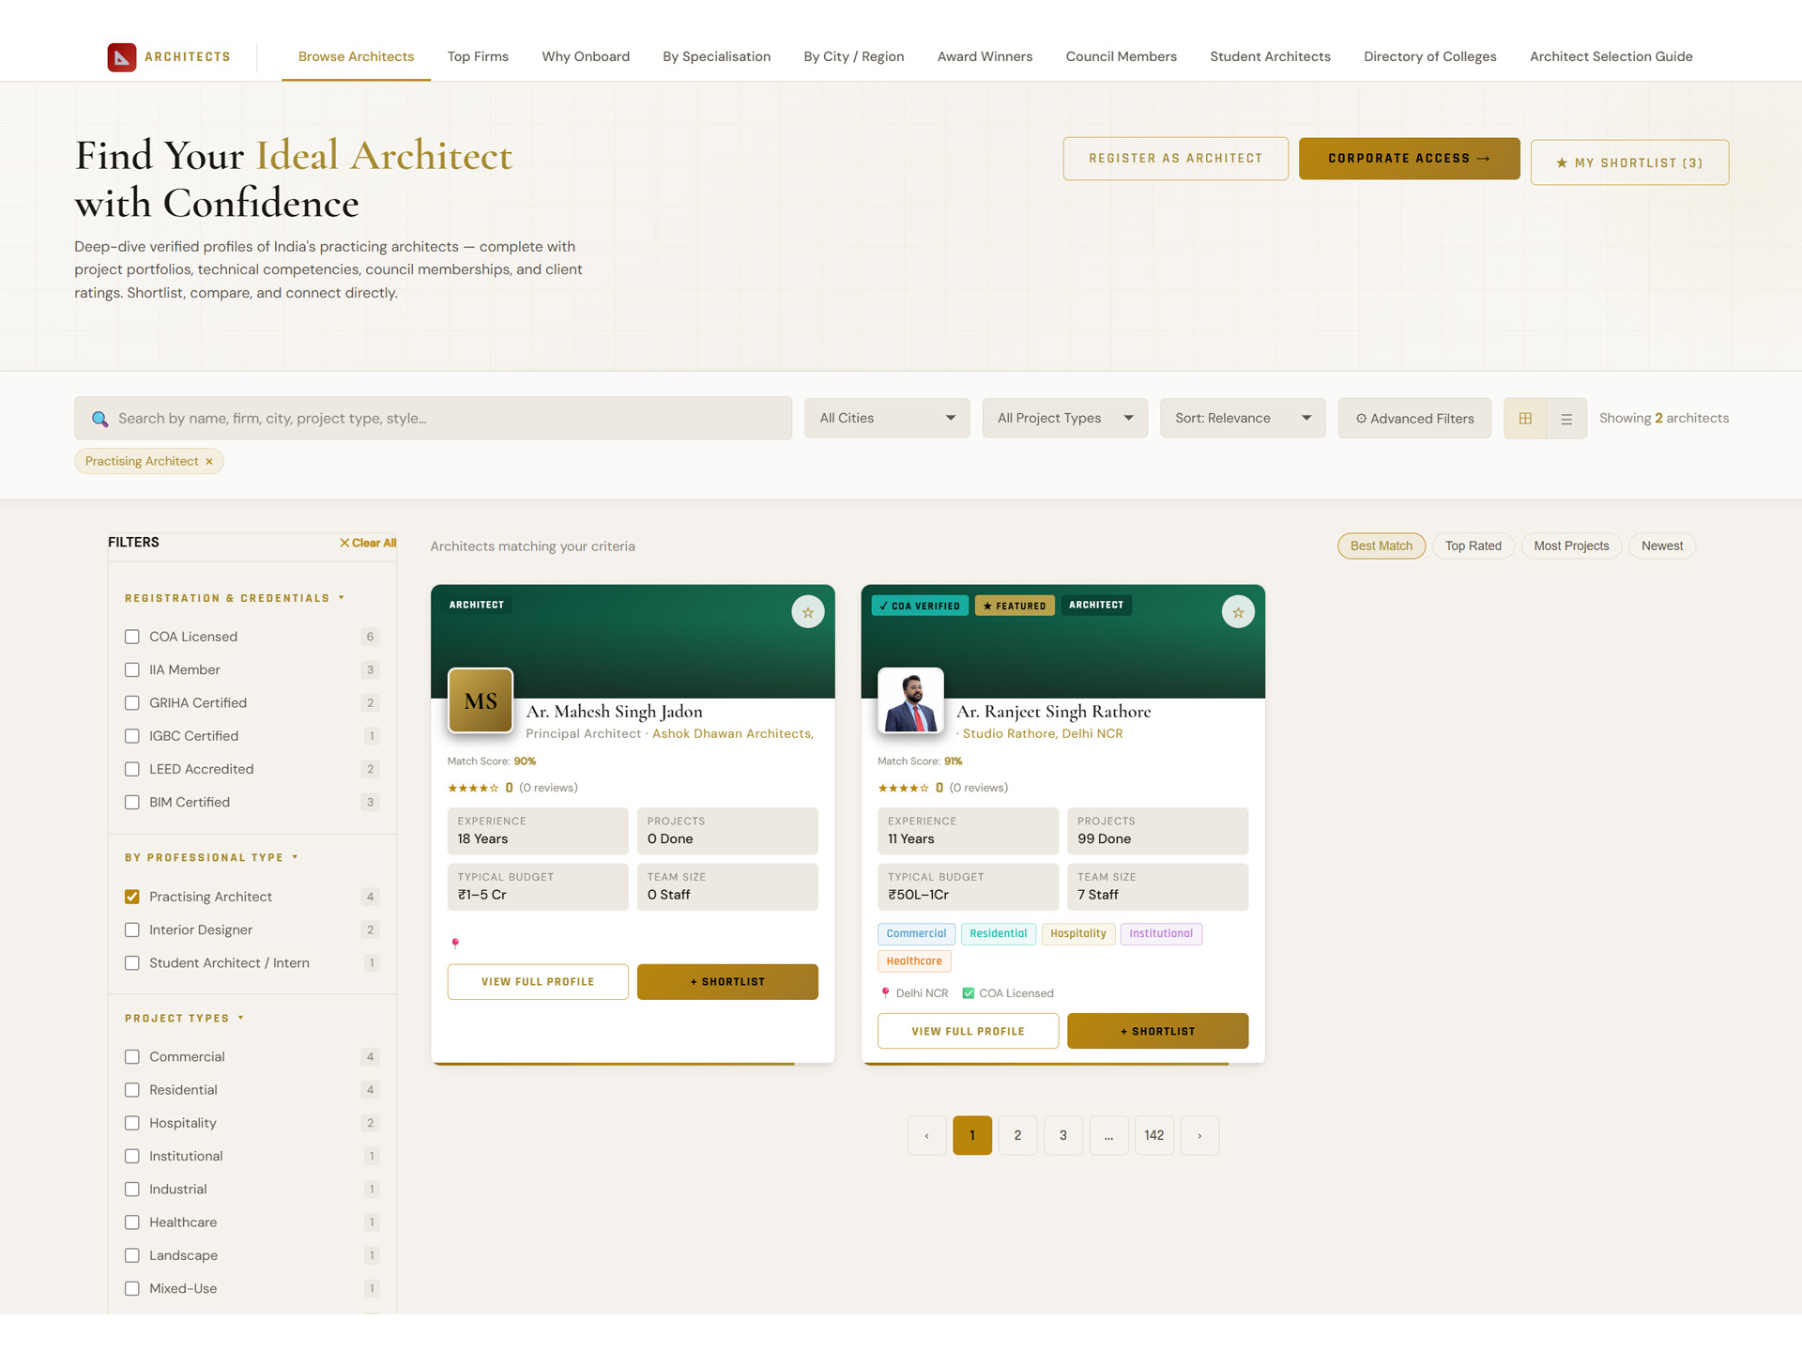This screenshot has height=1352, width=1802.
Task: Click the Delhi NCR location pin icon
Action: 885,993
